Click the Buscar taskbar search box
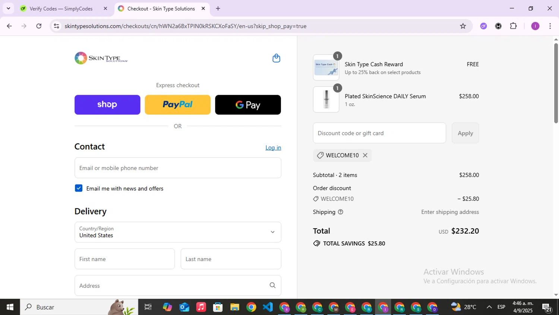 click(79, 307)
